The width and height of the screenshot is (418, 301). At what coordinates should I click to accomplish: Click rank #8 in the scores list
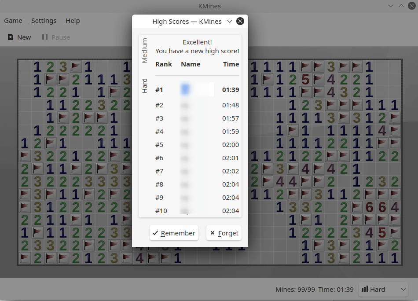pos(159,184)
